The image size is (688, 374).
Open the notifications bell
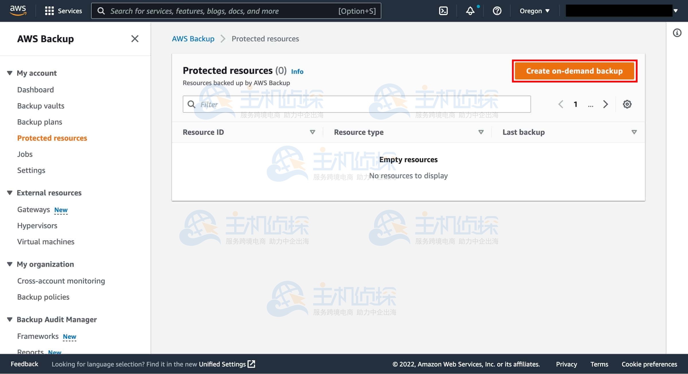[x=470, y=11]
